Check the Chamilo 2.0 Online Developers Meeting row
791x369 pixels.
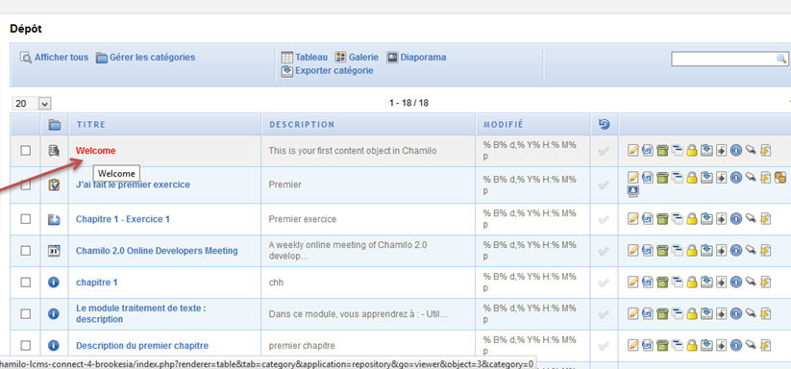(25, 250)
